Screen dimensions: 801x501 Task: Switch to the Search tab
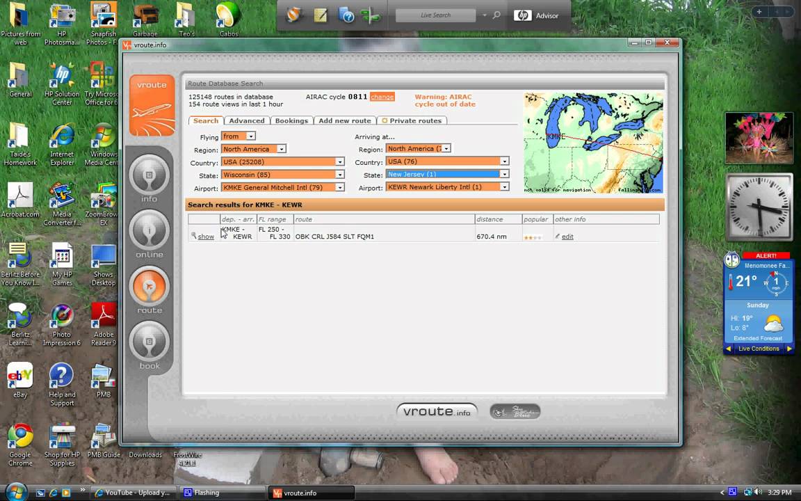(x=206, y=120)
